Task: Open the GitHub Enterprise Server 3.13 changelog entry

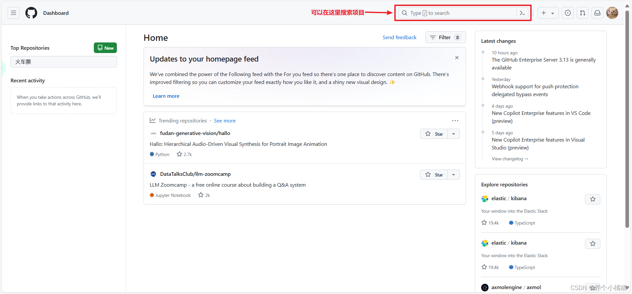Action: (543, 64)
